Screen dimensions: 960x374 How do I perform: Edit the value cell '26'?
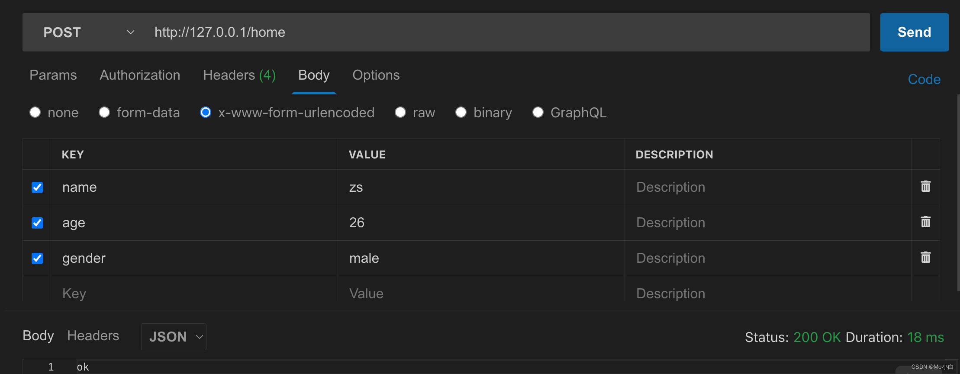click(481, 223)
